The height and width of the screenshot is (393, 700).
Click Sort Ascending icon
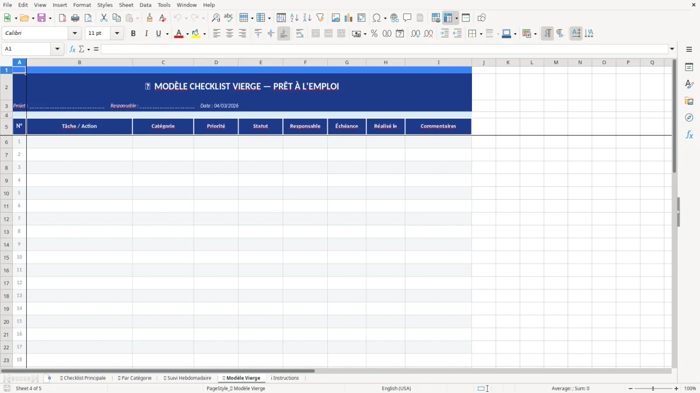(x=295, y=18)
